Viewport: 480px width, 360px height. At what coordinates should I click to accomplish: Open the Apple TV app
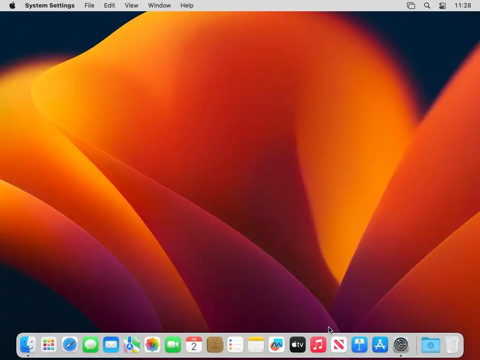tap(297, 345)
